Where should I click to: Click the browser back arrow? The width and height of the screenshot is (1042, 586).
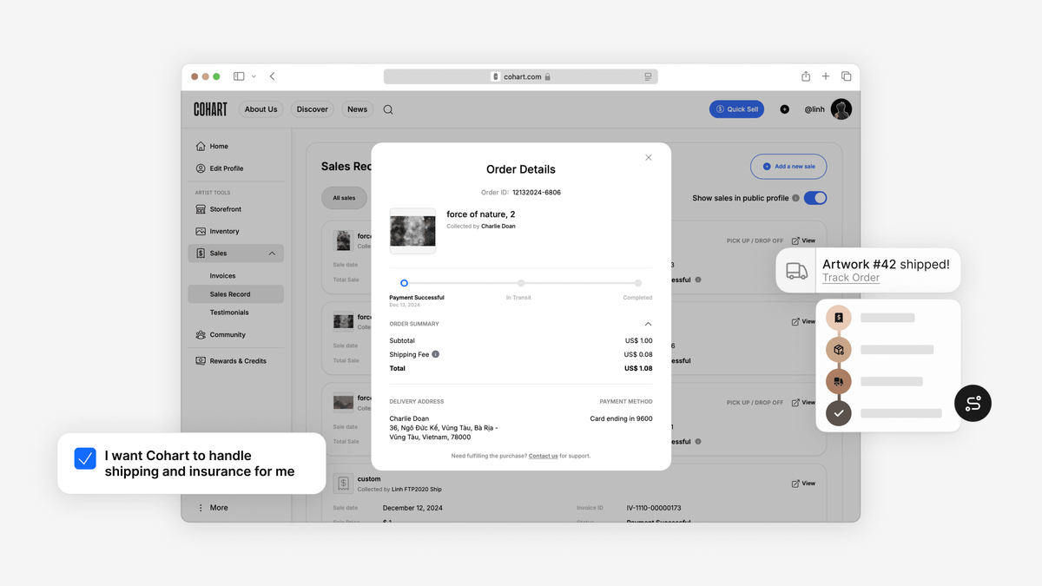273,76
